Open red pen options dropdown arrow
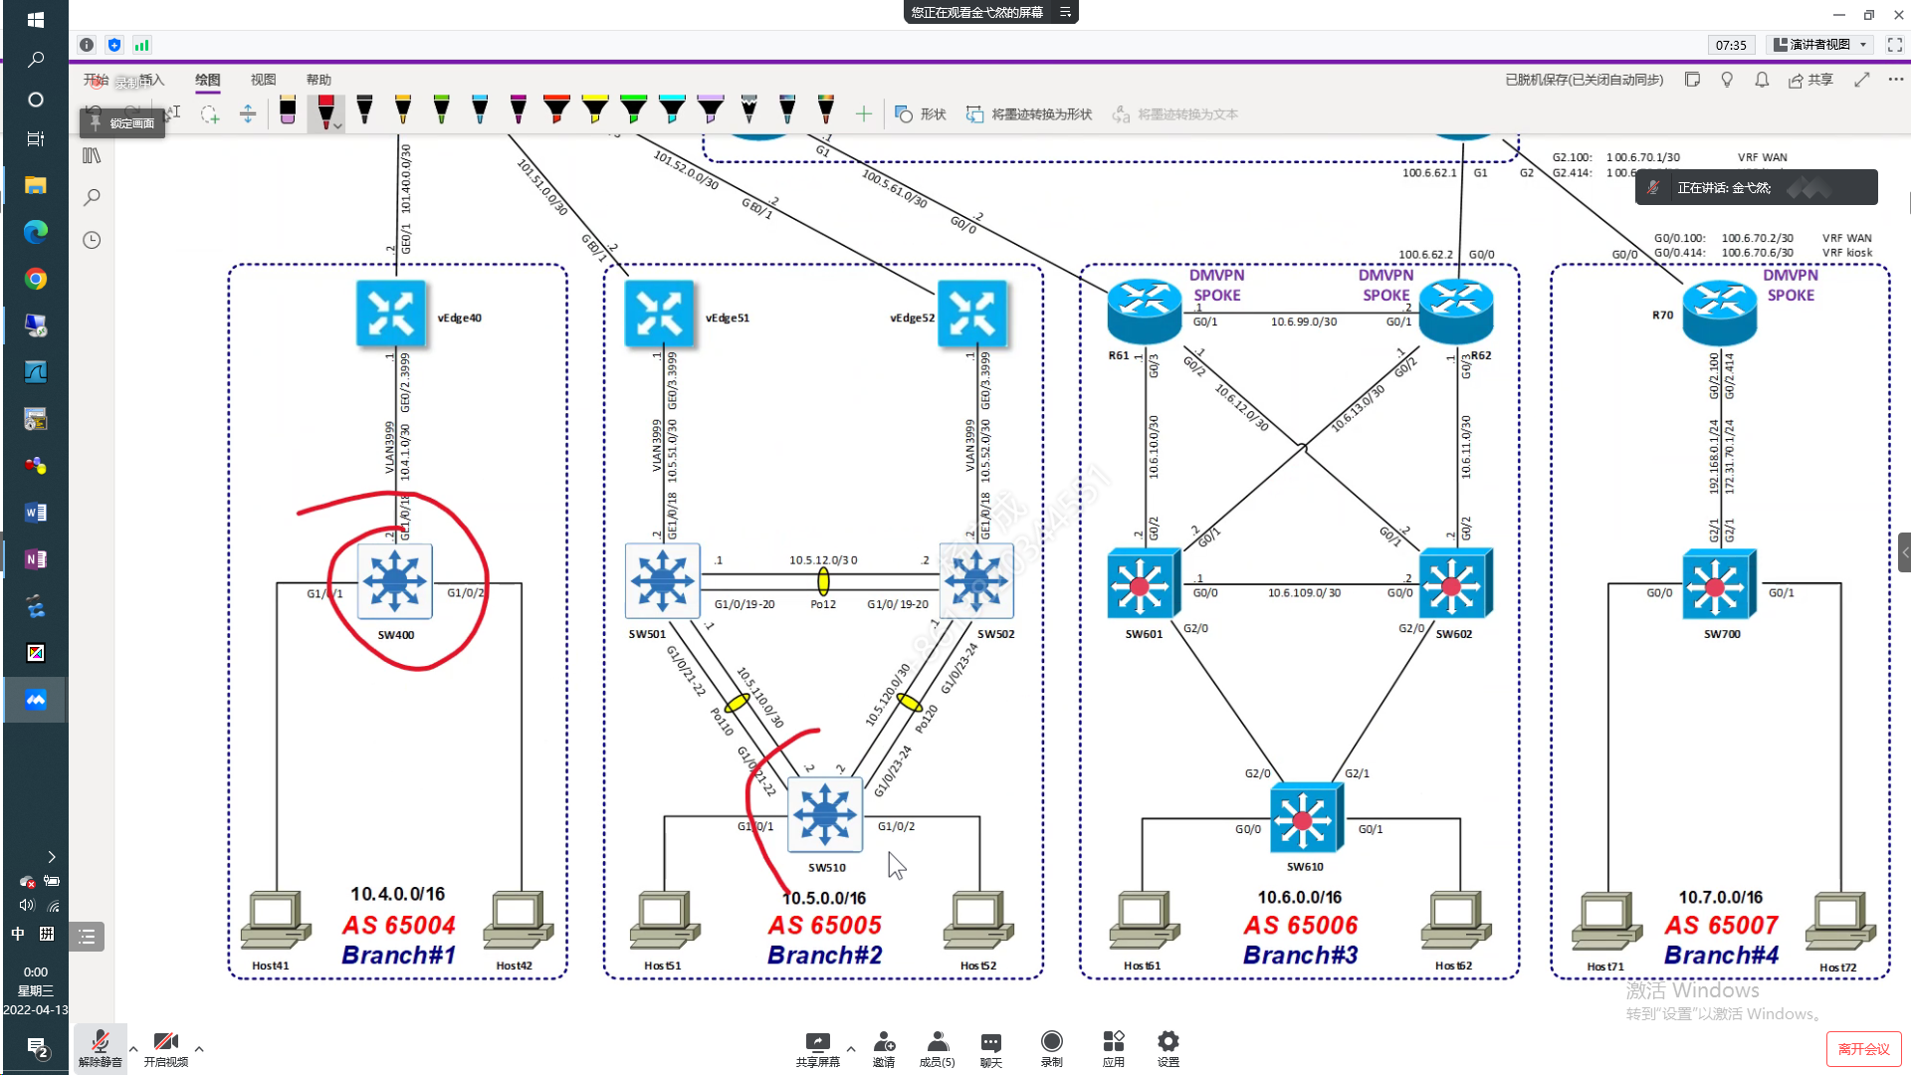Image resolution: width=1911 pixels, height=1075 pixels. [338, 126]
